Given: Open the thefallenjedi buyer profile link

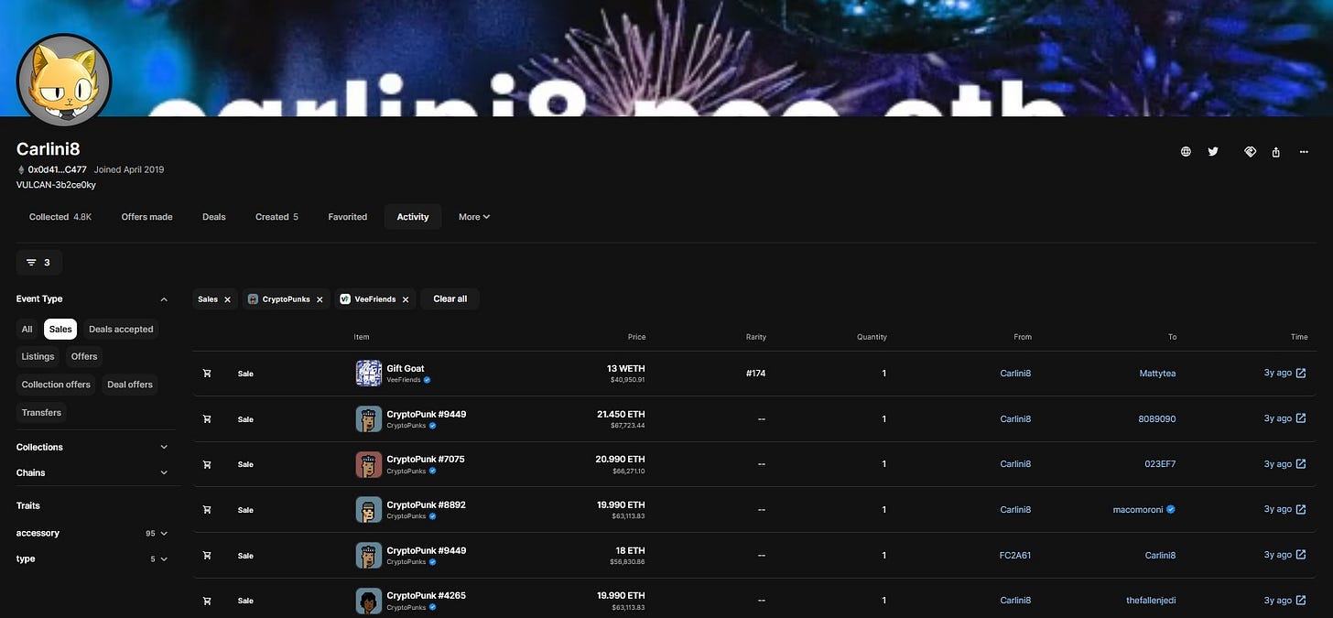Looking at the screenshot, I should pyautogui.click(x=1151, y=601).
